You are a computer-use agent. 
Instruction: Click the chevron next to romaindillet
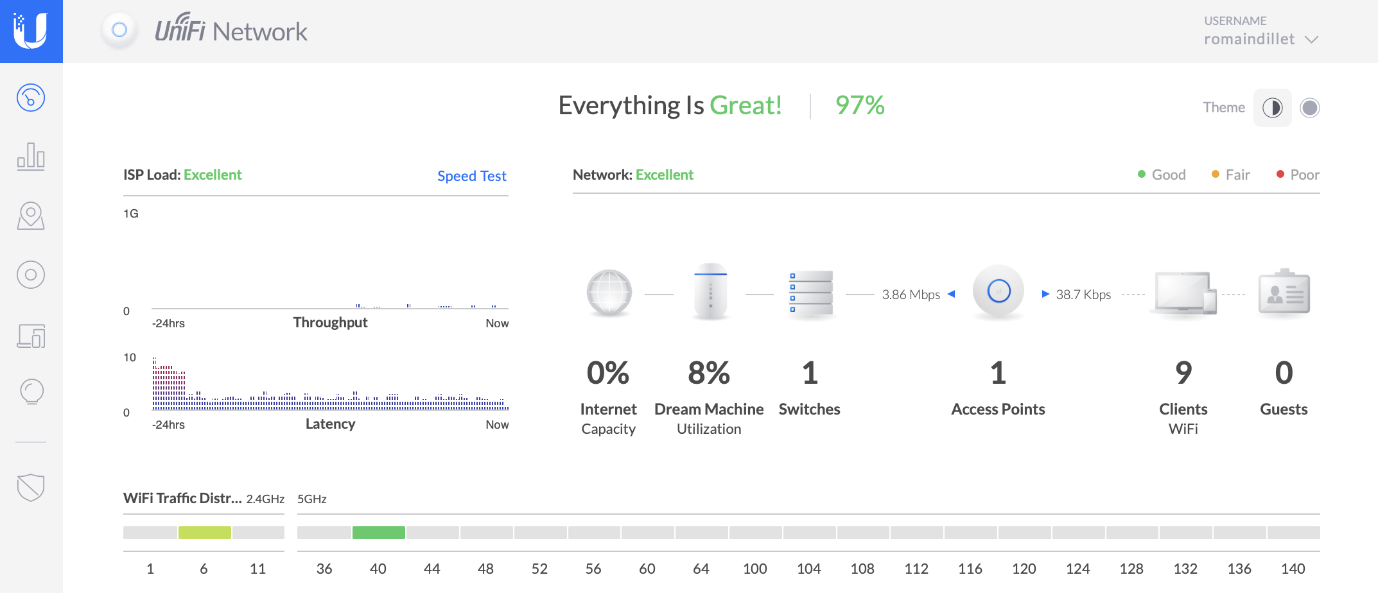1312,40
